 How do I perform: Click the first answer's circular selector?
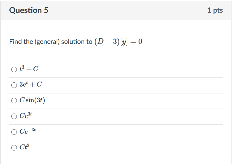[x=14, y=69]
